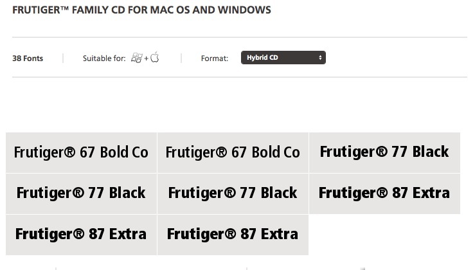This screenshot has width=475, height=270.
Task: Open the first Frutiger 87 Extra tile in last row
Action: tap(81, 235)
